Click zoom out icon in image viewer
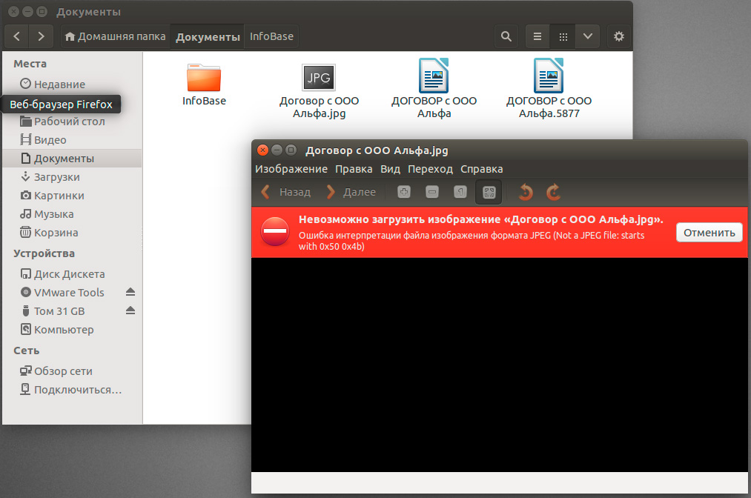 (x=432, y=192)
